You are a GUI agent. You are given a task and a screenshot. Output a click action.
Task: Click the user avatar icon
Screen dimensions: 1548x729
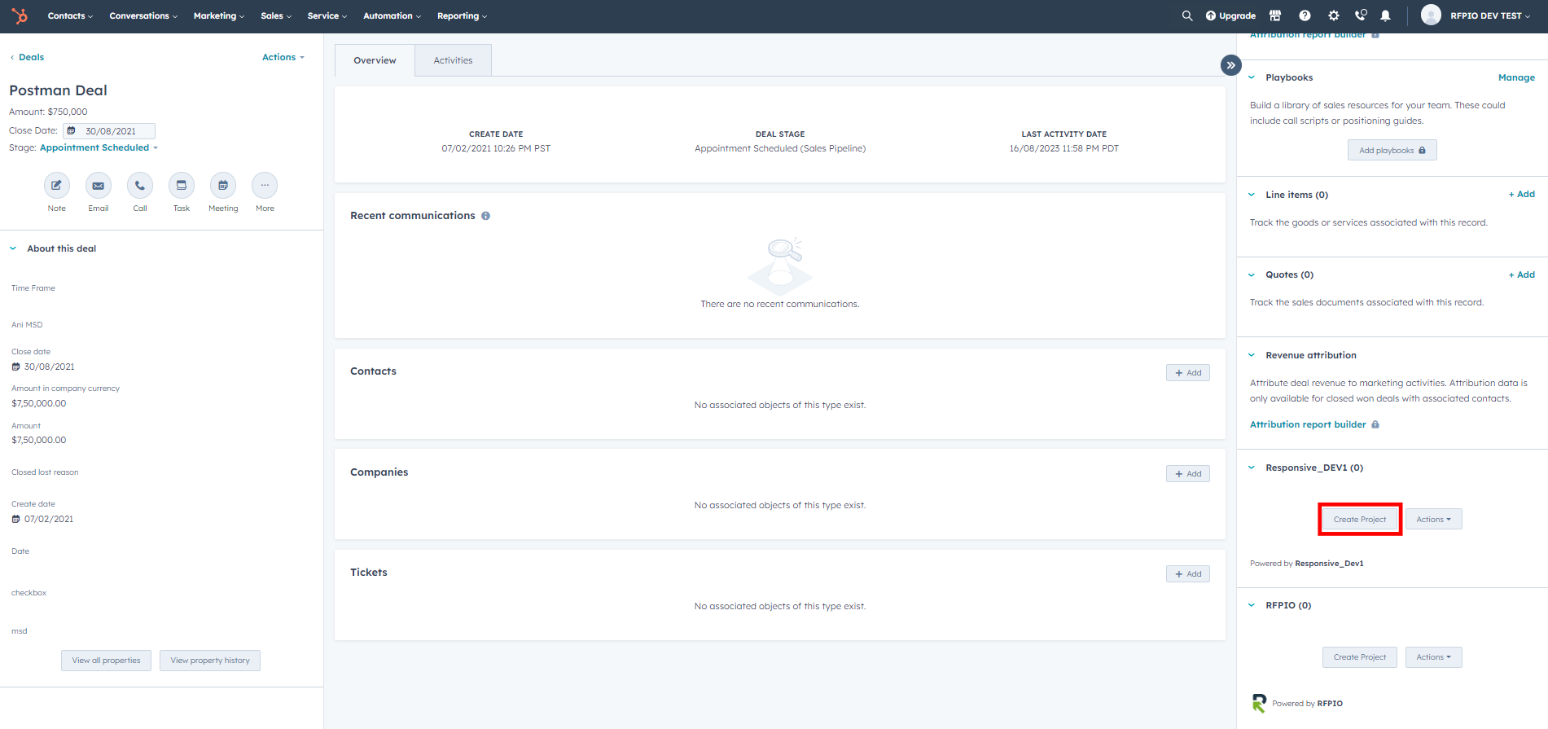1431,15
